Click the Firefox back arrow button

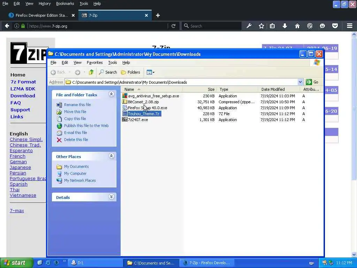pyautogui.click(x=7, y=26)
